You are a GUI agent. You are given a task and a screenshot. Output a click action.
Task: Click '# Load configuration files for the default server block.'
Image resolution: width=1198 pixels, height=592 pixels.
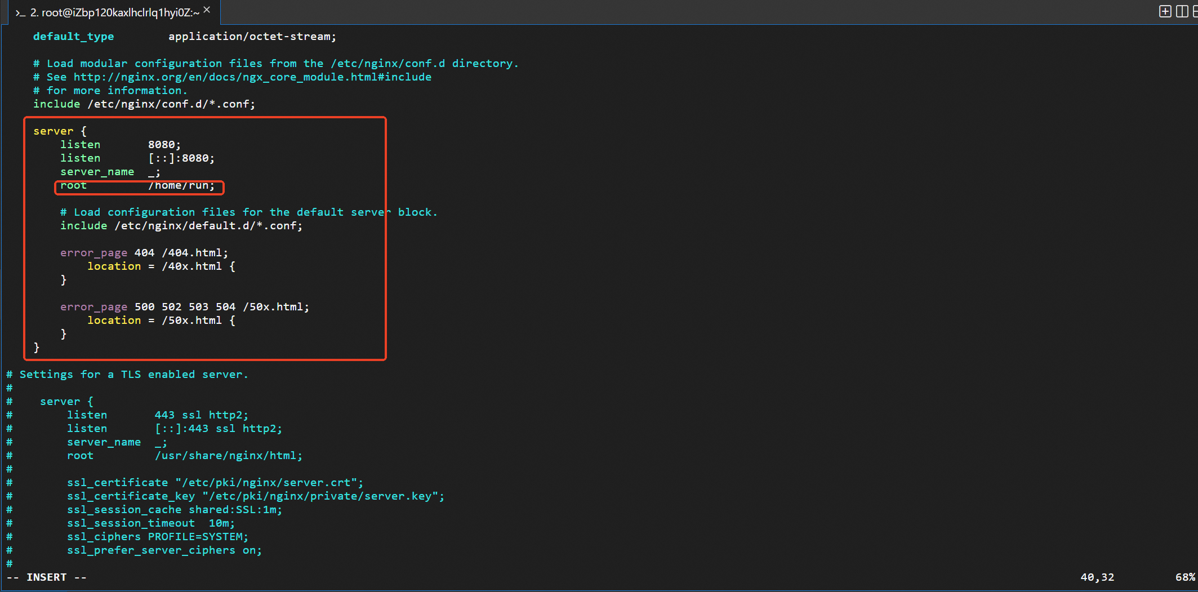[248, 212]
